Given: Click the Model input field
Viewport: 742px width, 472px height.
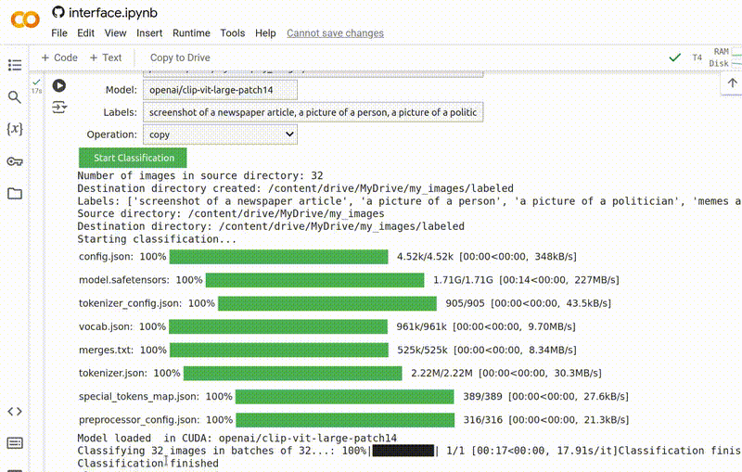Looking at the screenshot, I should (x=220, y=89).
